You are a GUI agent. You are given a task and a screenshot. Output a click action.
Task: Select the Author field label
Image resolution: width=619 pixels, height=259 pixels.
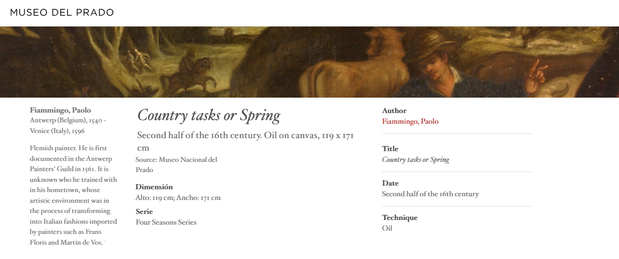[x=394, y=111]
